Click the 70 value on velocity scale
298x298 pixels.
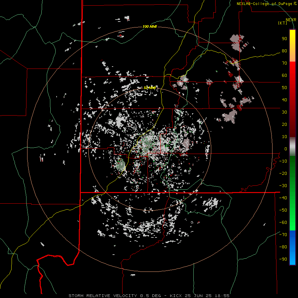tap(284, 63)
